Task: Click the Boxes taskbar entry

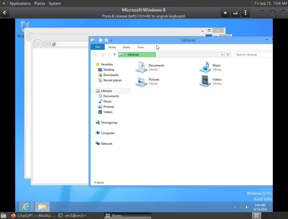Action: (x=128, y=216)
